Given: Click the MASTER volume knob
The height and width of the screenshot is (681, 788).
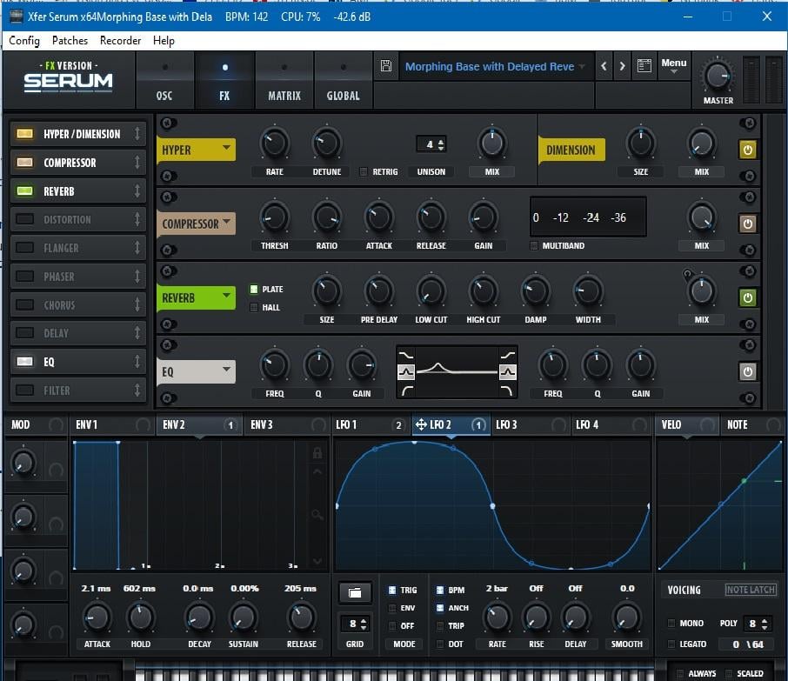Looking at the screenshot, I should click(718, 77).
